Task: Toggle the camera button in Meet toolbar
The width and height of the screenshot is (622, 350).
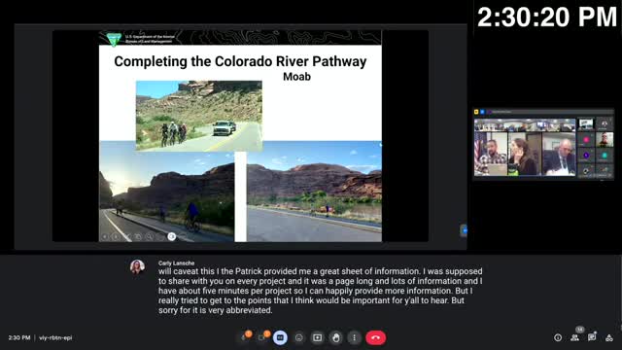Action: tap(262, 337)
